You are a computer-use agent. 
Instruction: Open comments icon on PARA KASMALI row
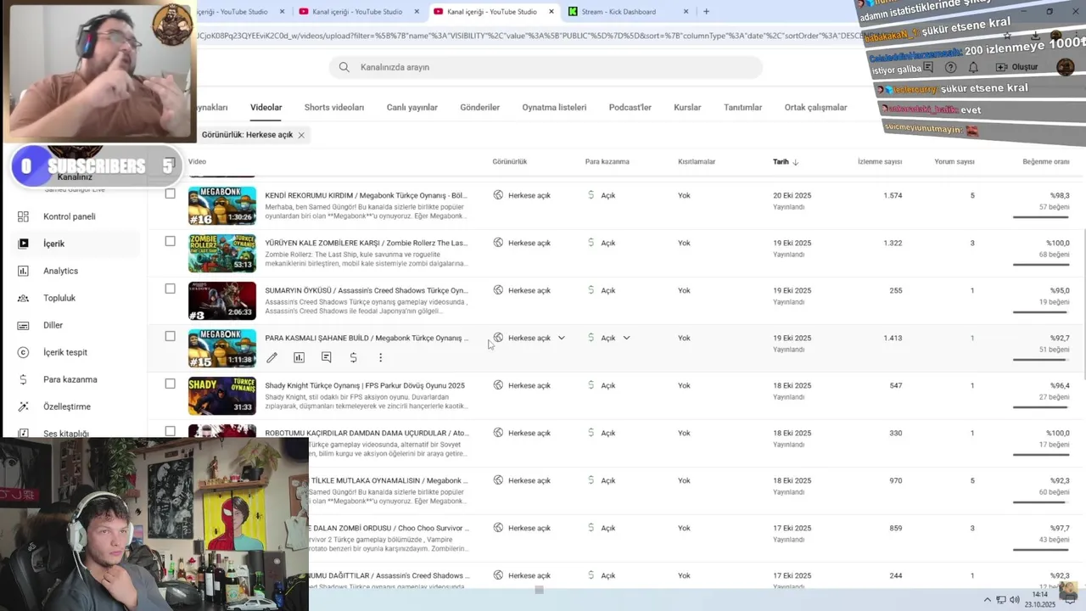pos(326,358)
